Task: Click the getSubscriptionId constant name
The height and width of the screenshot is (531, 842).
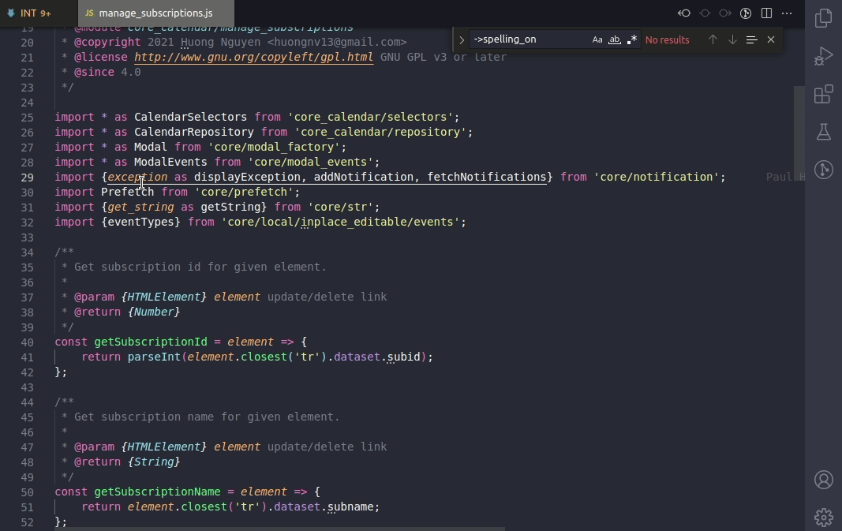Action: click(x=151, y=342)
